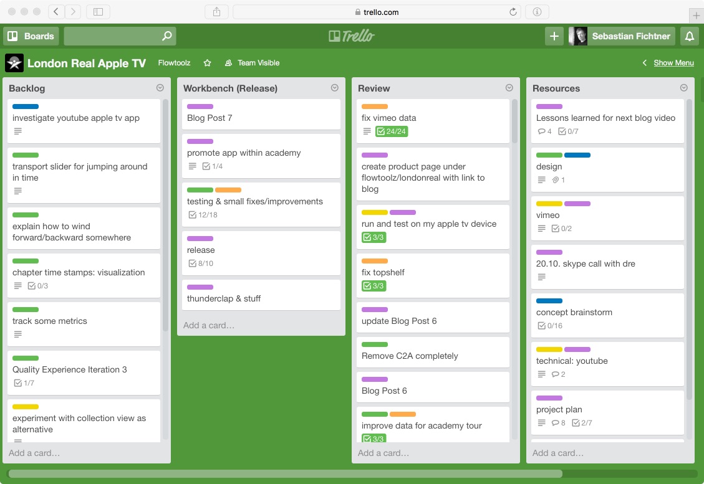Click description icon on transport slider card

17,191
